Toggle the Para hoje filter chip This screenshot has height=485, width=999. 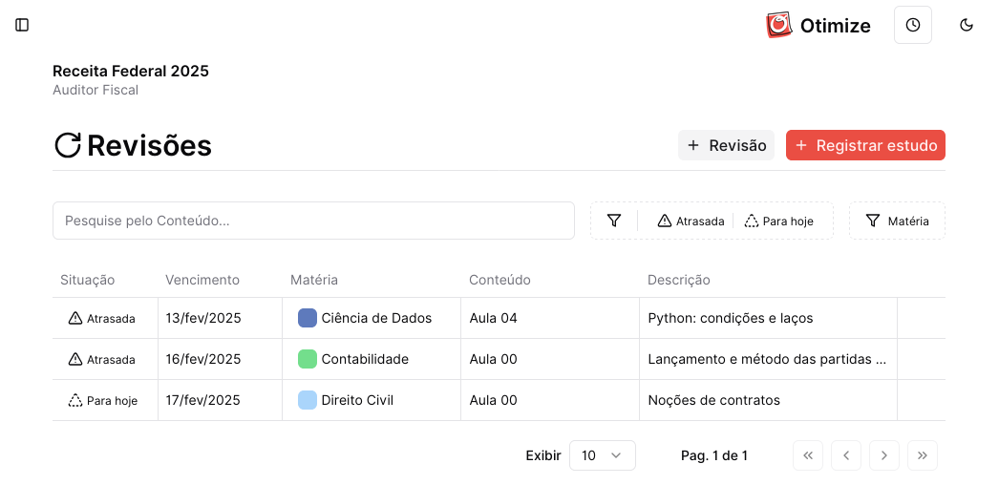(x=778, y=221)
